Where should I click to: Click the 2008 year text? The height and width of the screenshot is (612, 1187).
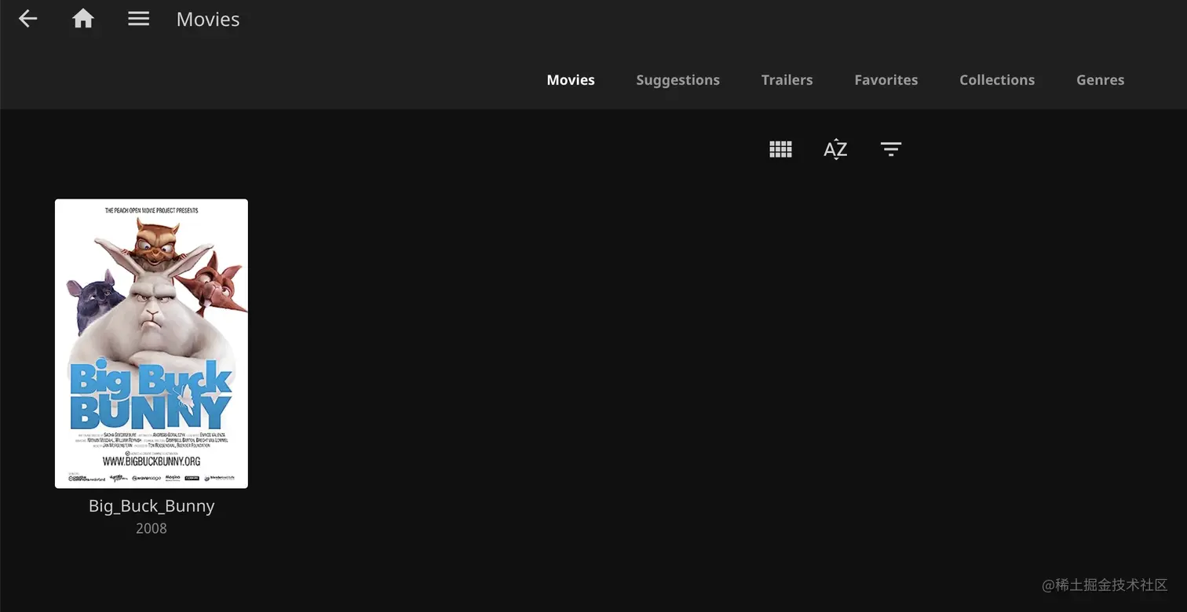tap(152, 528)
